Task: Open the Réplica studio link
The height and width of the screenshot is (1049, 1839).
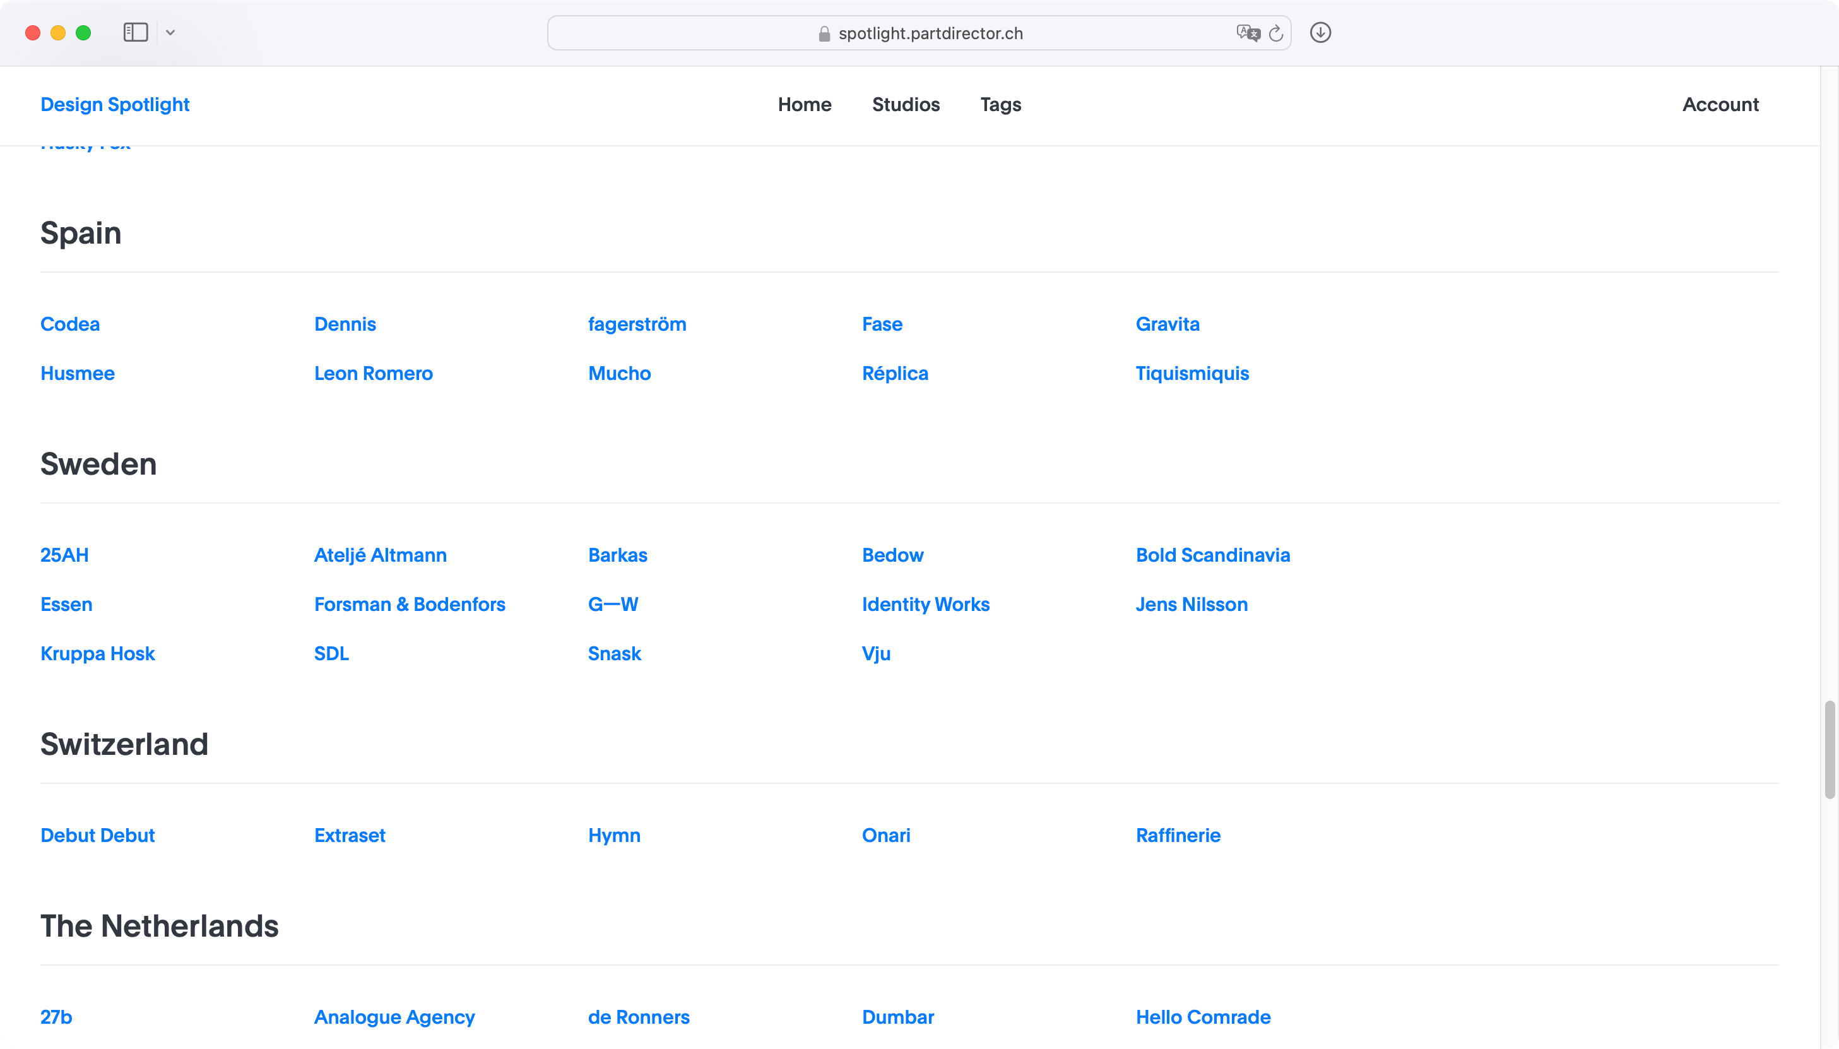Action: pos(895,374)
